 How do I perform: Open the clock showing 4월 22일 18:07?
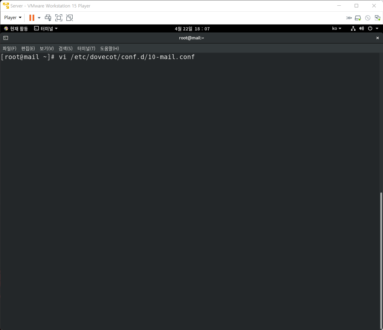click(192, 29)
